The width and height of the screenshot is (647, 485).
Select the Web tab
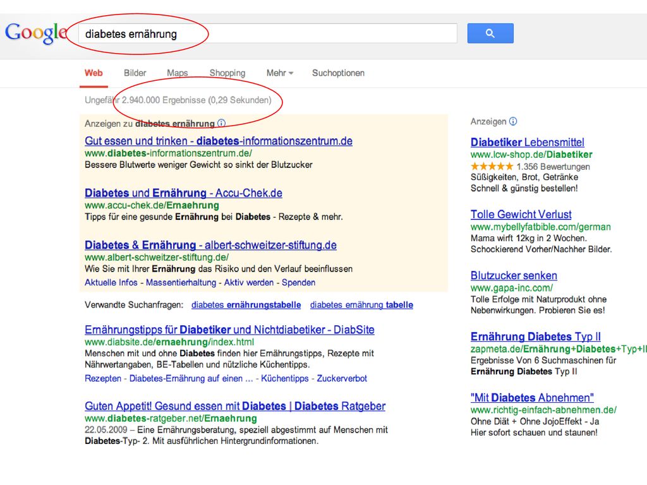click(x=94, y=73)
